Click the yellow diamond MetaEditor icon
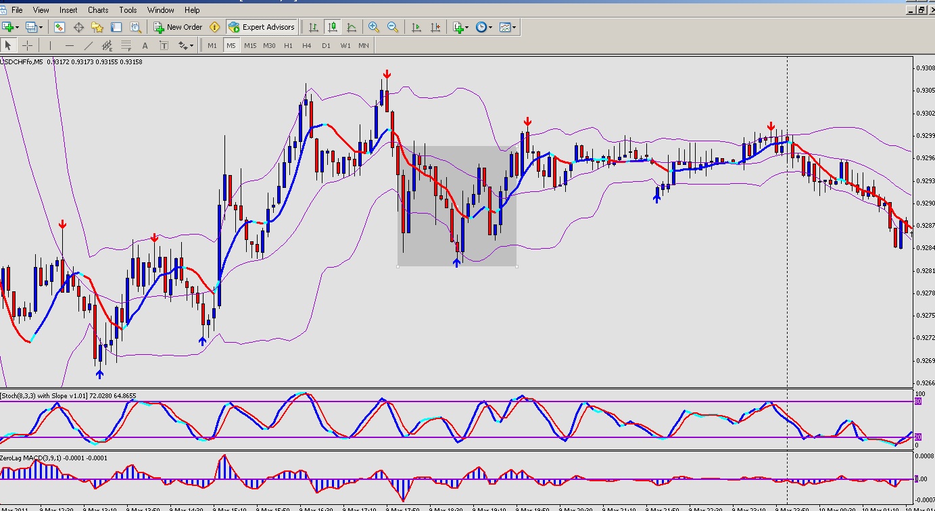 [x=215, y=27]
